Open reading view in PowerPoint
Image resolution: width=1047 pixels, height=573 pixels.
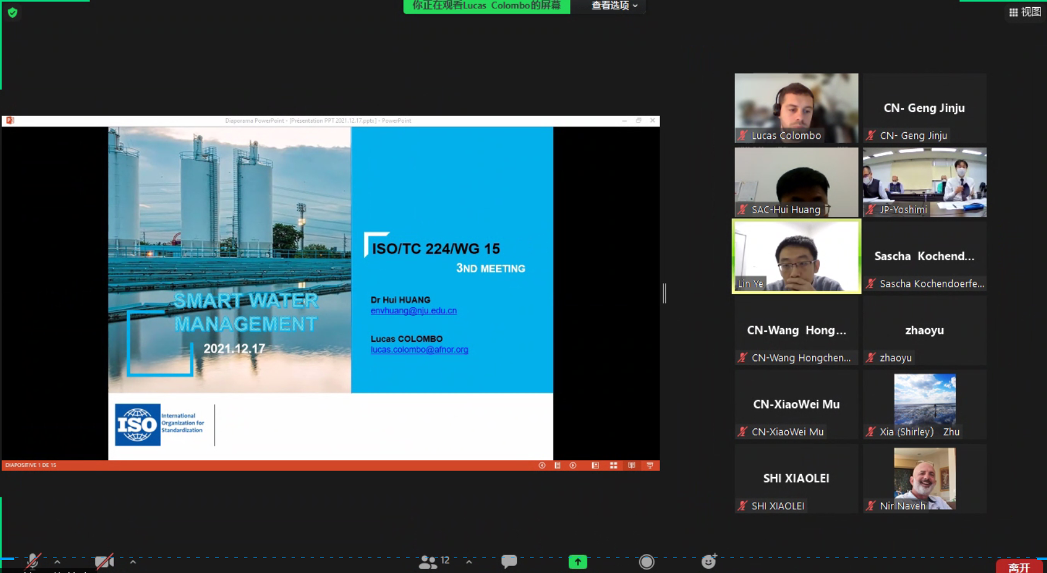[631, 465]
